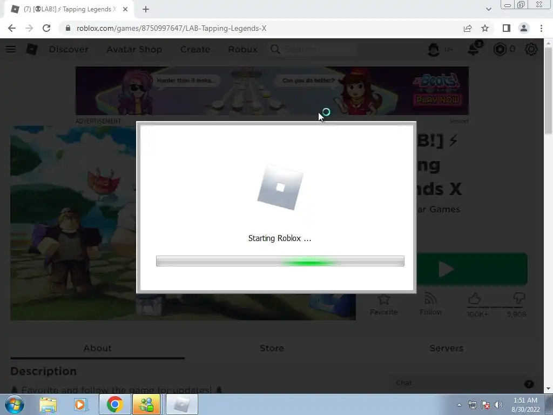Close the Tapping Legends X tab
Viewport: 553px width, 415px height.
pyautogui.click(x=125, y=9)
